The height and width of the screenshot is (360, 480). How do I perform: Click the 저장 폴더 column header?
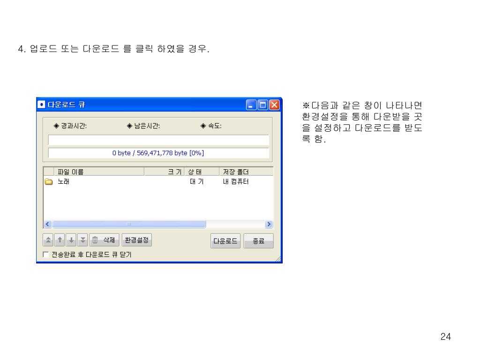click(246, 172)
